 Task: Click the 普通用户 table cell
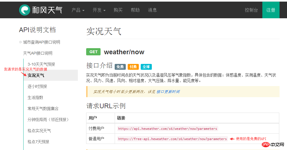click(x=101, y=139)
